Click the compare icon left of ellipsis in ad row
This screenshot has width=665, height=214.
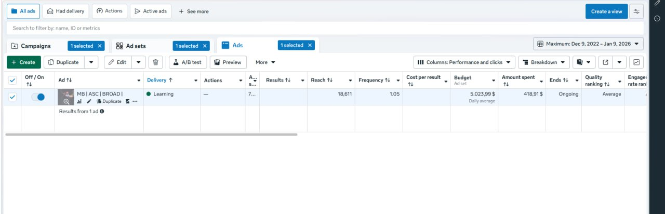point(128,101)
